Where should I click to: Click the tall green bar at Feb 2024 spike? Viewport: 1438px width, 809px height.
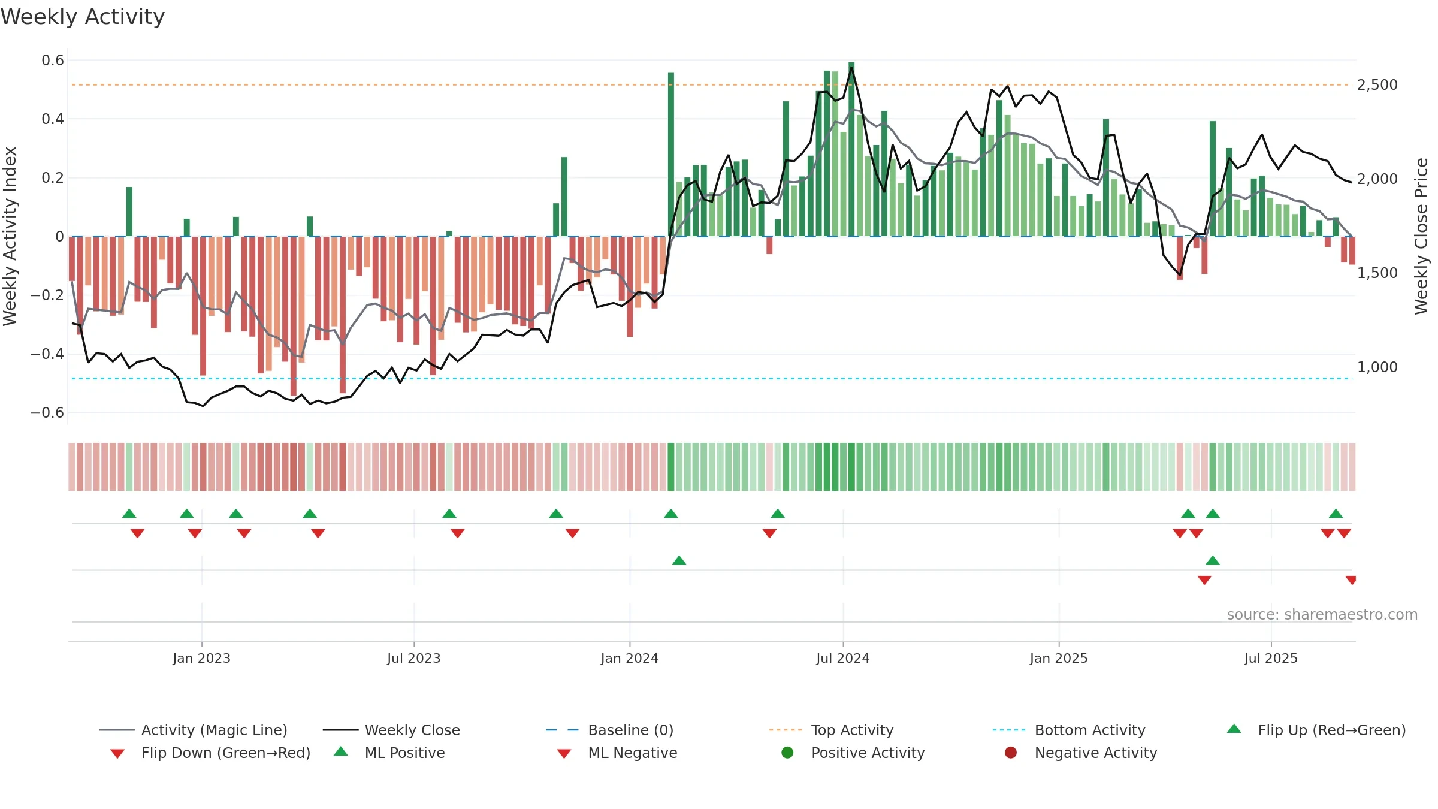pyautogui.click(x=671, y=154)
